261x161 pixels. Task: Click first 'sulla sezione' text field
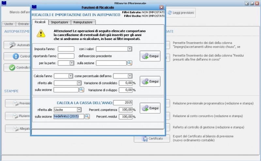(111, 63)
